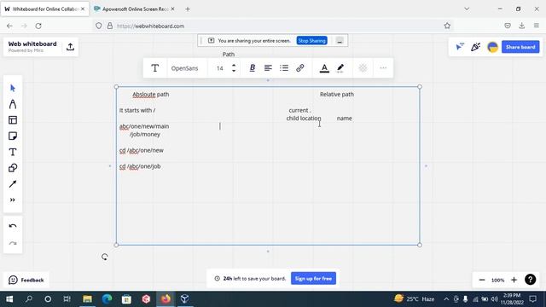Export the board with upload icon
546x307 pixels.
tap(70, 47)
